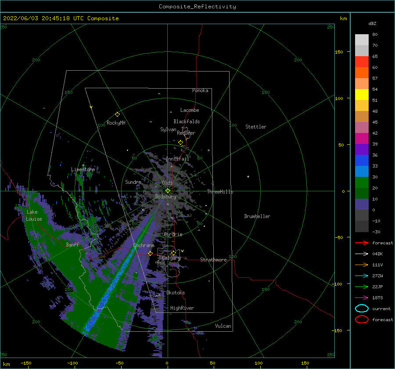The image size is (395, 369).
Task: Click the Airdrie city label
Action: [x=173, y=234]
